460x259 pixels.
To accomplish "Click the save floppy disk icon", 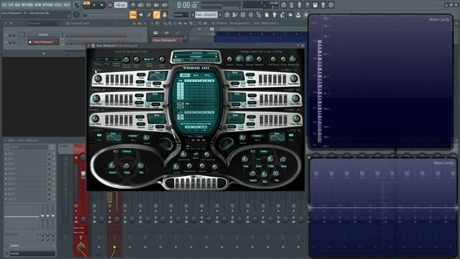I will (x=315, y=5).
